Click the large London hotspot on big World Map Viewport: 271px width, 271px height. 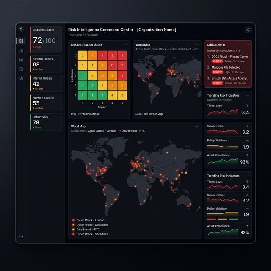133,163
